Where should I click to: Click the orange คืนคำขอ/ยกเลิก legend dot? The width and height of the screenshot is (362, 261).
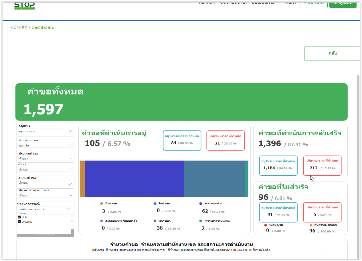[311, 225]
